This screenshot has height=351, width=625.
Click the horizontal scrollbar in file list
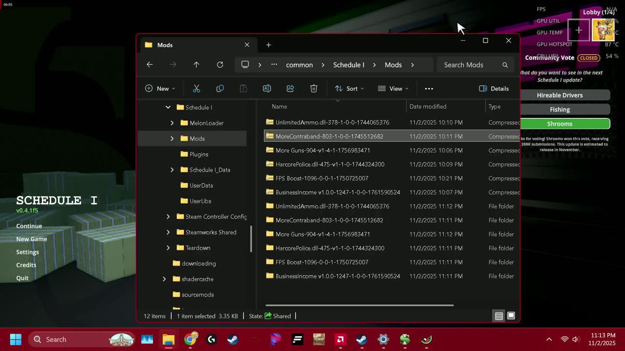[x=359, y=306]
